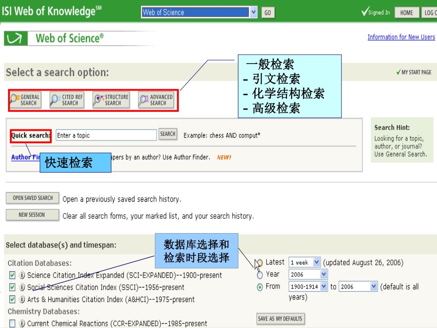
Task: Open Cited Ref Search option
Action: click(67, 100)
